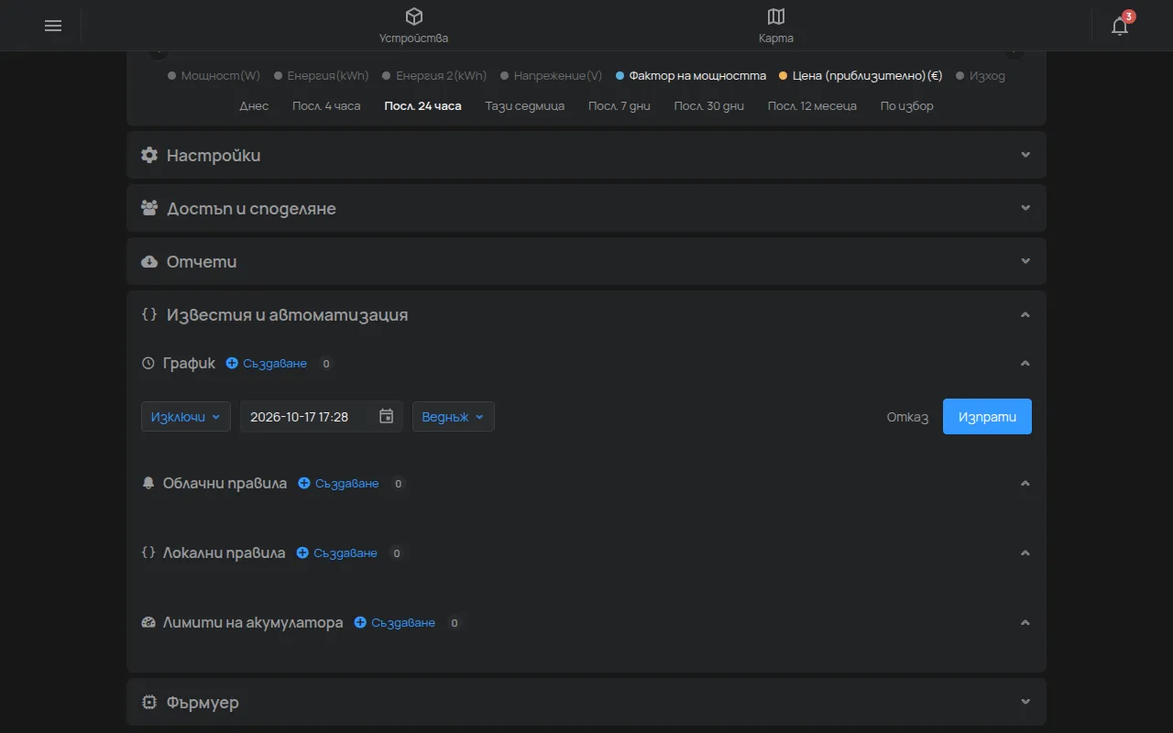Click Отказ to cancel the schedule
The height and width of the screenshot is (733, 1173).
point(907,417)
